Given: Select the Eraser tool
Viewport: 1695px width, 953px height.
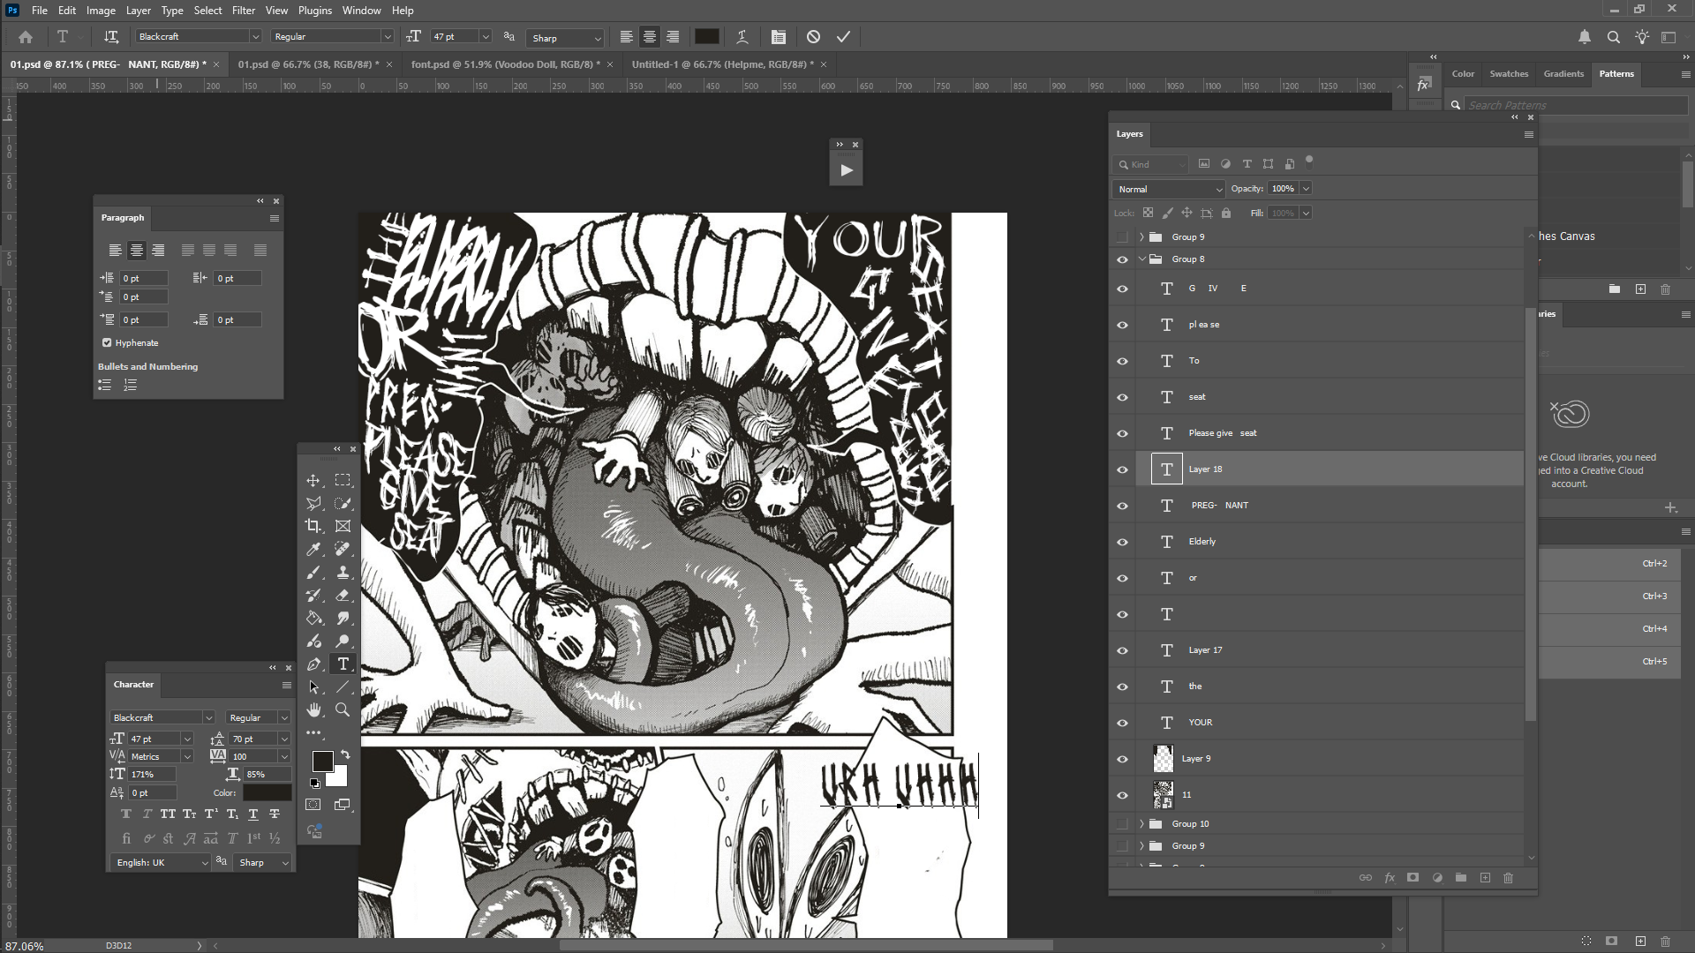Looking at the screenshot, I should [343, 596].
